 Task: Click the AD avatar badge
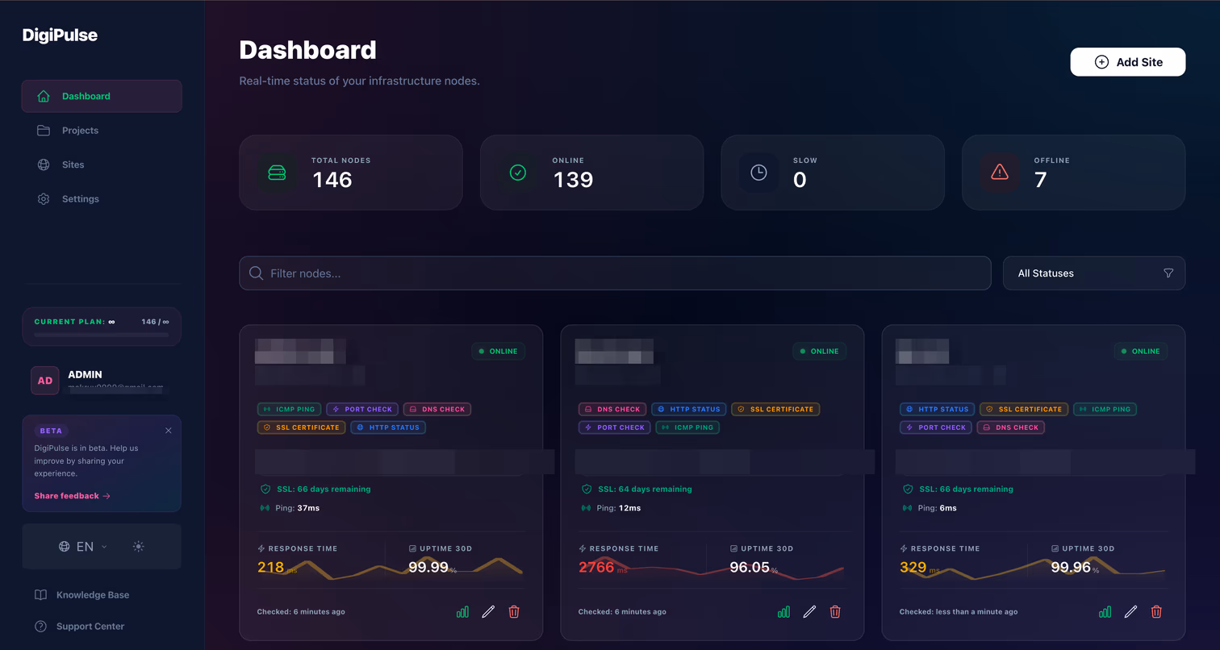45,381
